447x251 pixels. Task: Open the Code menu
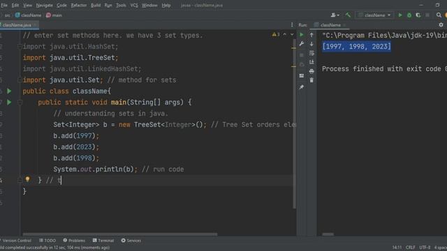(x=61, y=5)
